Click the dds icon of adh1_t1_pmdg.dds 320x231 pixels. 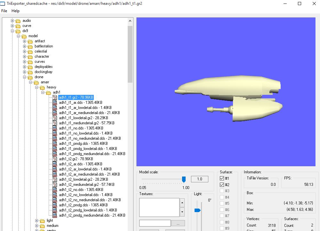[x=55, y=144]
